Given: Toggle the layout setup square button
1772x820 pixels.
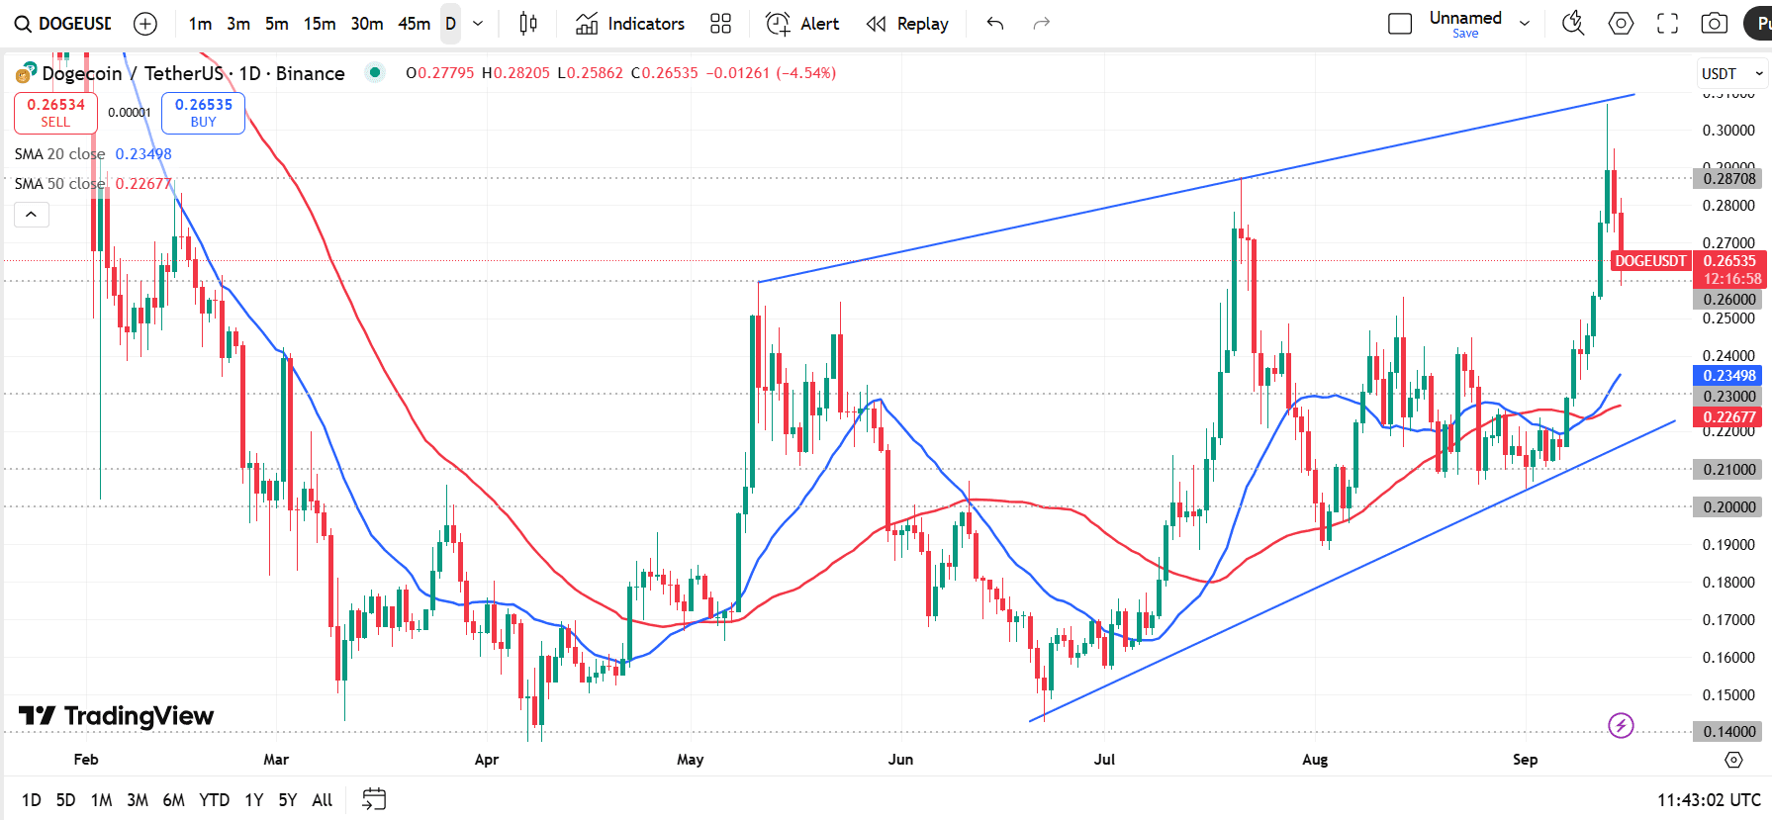Looking at the screenshot, I should [x=1399, y=24].
